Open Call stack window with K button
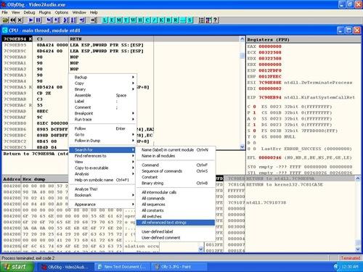Screen dimensions: 363x272 [x=161, y=20]
